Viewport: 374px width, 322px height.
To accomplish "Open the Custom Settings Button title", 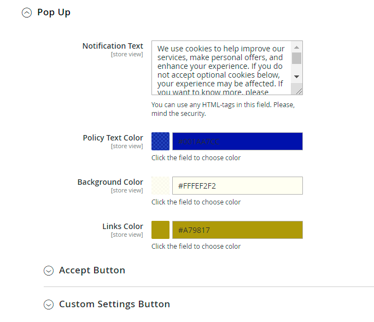I will (114, 304).
